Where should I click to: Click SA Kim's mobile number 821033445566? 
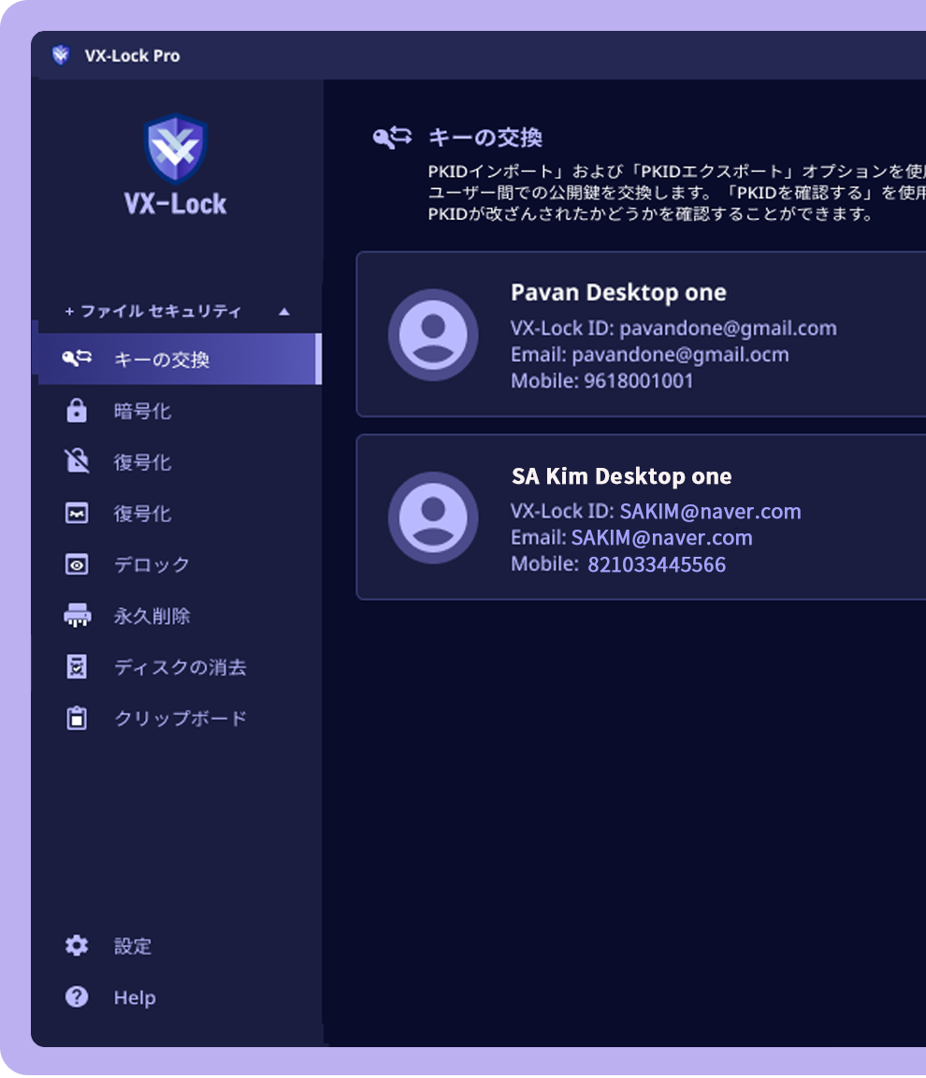coord(656,564)
